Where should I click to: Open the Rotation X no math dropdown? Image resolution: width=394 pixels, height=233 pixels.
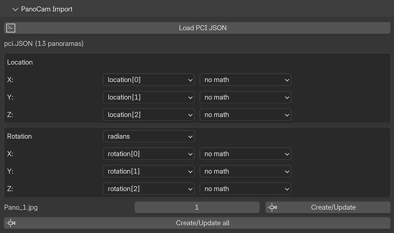245,154
